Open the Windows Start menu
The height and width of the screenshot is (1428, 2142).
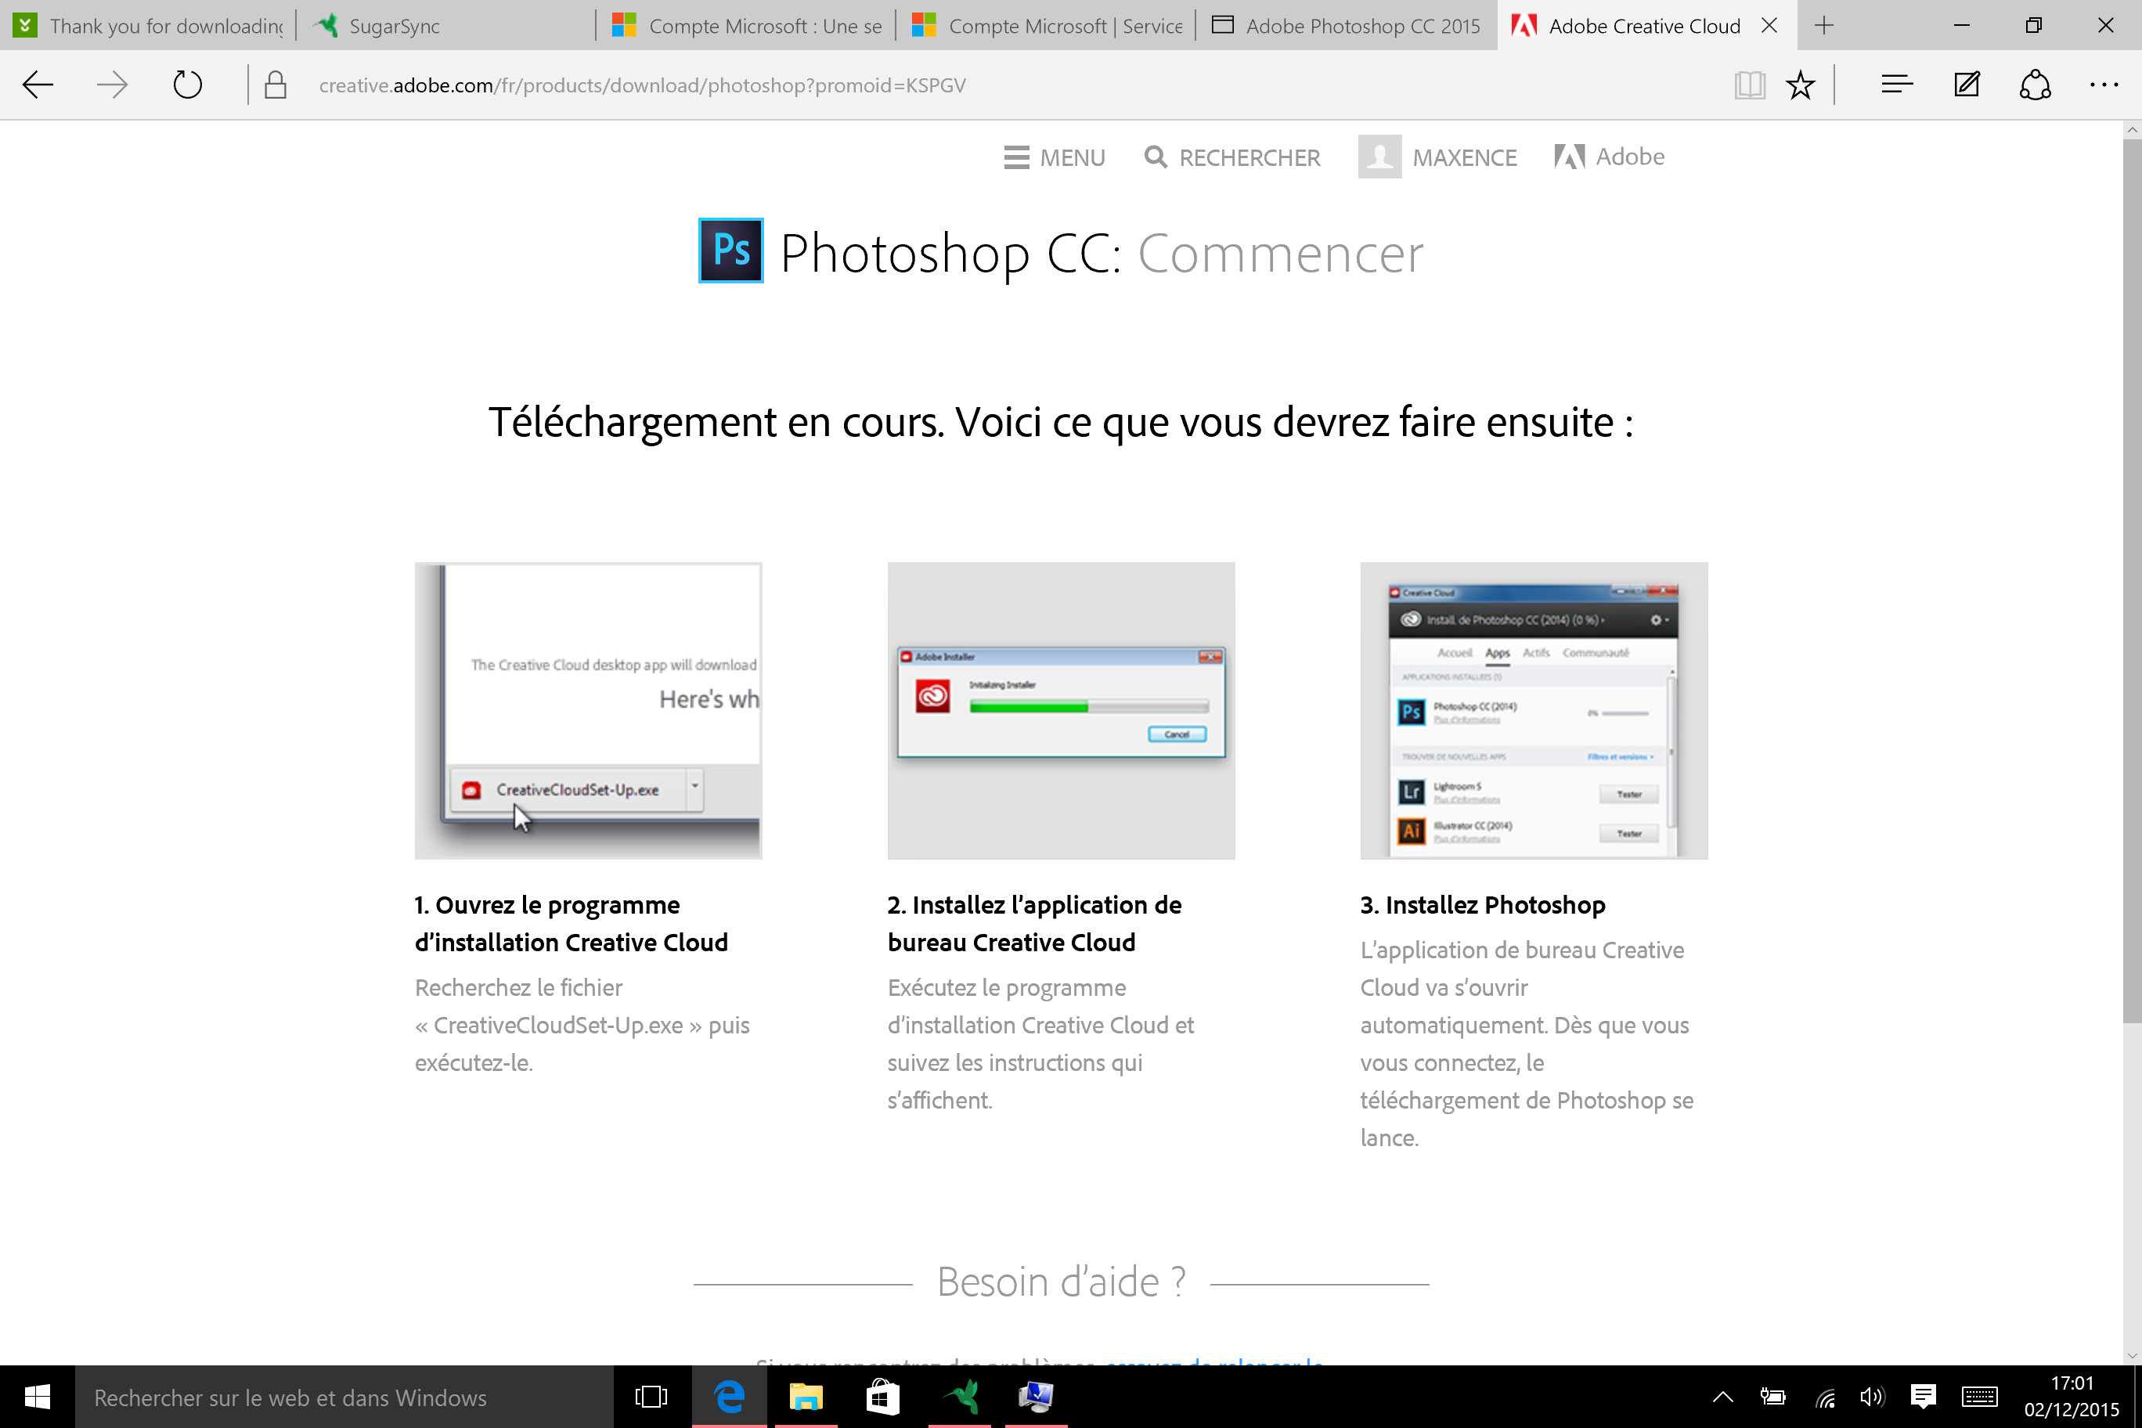[x=38, y=1397]
